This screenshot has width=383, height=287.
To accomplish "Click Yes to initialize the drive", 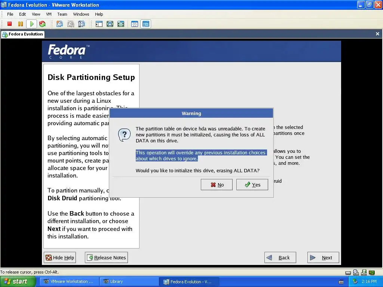I will (x=252, y=185).
